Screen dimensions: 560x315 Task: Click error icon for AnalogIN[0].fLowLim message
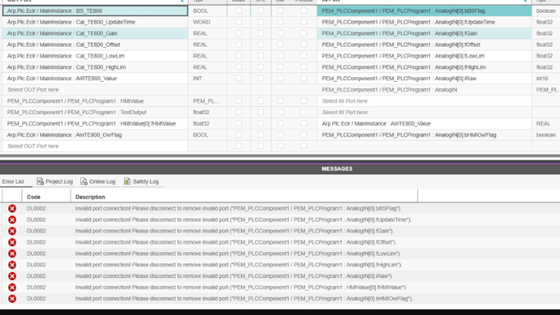click(12, 253)
